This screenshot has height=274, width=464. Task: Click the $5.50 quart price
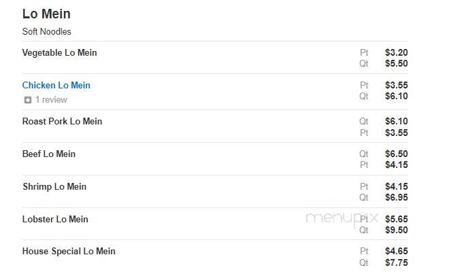tap(397, 63)
